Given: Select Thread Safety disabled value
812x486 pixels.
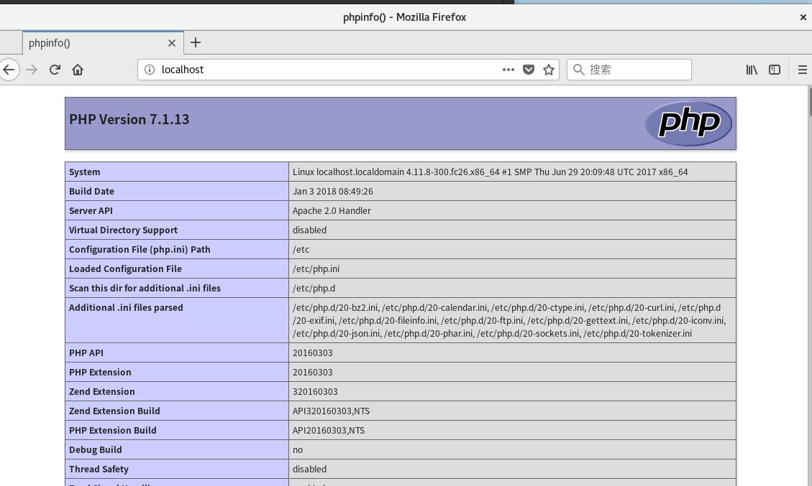Looking at the screenshot, I should click(309, 469).
